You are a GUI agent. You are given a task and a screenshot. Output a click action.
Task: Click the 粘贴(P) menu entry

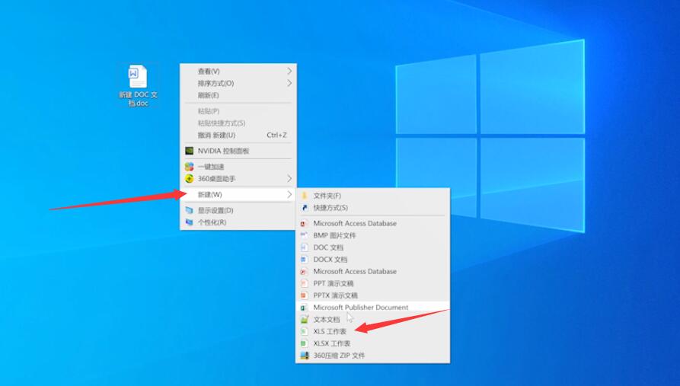(238, 111)
